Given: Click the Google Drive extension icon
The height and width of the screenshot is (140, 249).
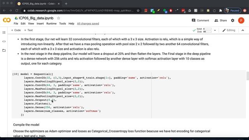Looking at the screenshot, I should (x=189, y=10).
